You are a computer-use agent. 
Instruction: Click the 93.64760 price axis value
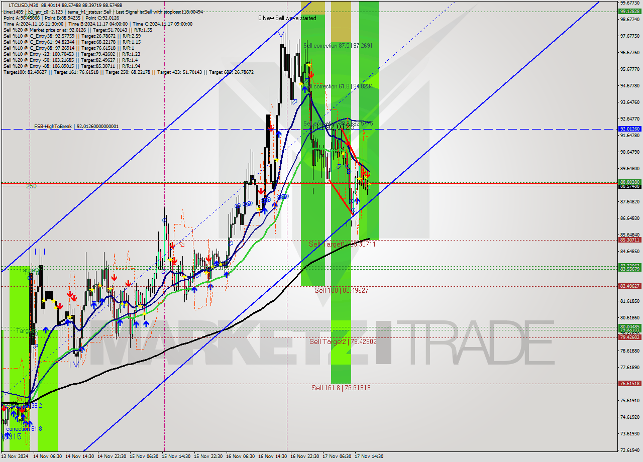[x=629, y=102]
